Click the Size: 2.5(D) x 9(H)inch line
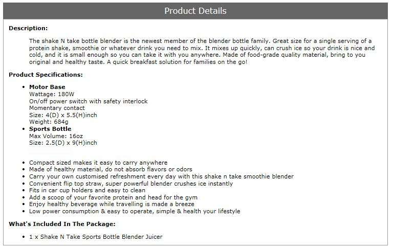The height and width of the screenshot is (248, 393). click(63, 143)
